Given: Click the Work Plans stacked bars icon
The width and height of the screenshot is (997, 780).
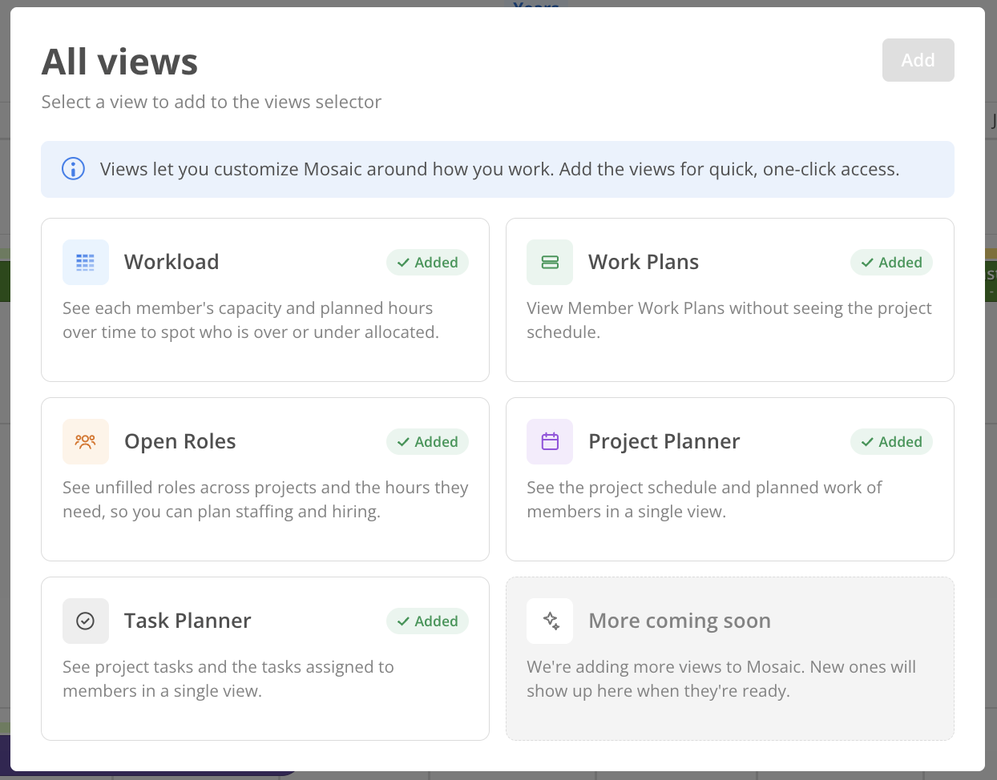Looking at the screenshot, I should tap(550, 262).
